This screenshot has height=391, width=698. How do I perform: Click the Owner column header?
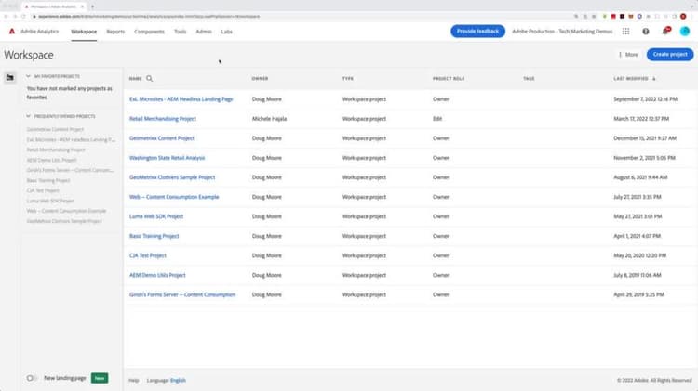[260, 79]
